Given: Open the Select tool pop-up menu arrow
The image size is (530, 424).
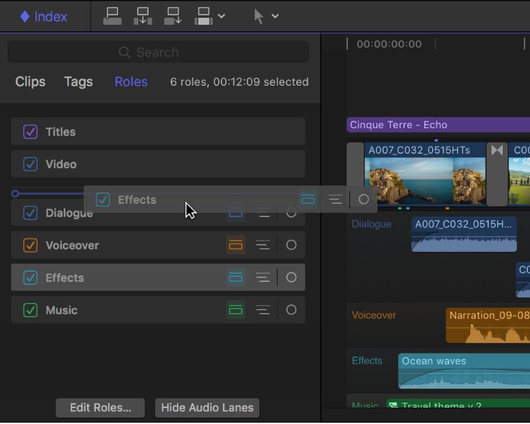Looking at the screenshot, I should click(x=275, y=16).
